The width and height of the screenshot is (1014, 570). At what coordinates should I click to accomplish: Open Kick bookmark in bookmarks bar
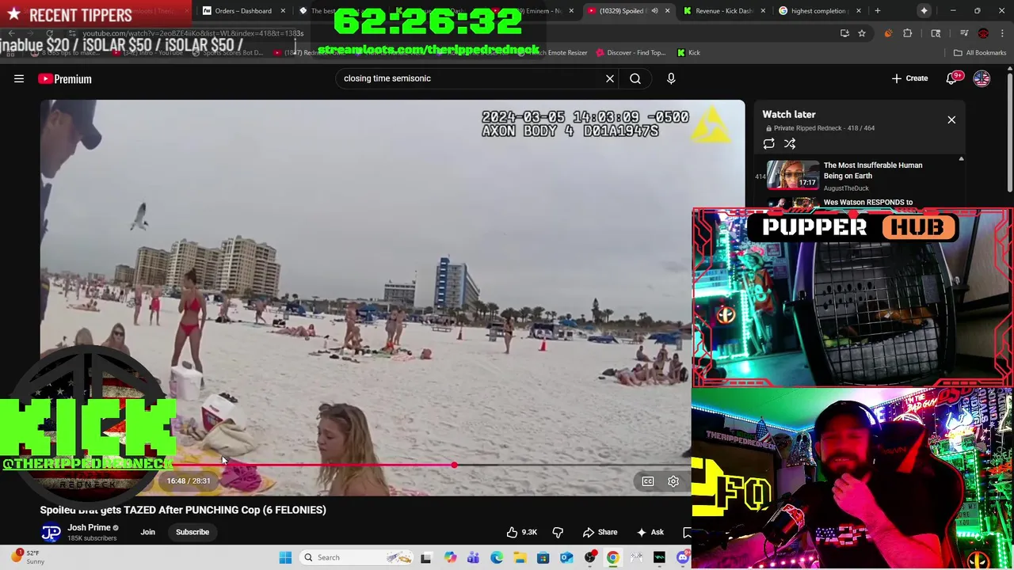(x=688, y=53)
